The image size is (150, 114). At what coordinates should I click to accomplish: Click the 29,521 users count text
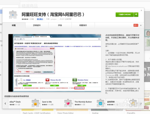point(65,19)
